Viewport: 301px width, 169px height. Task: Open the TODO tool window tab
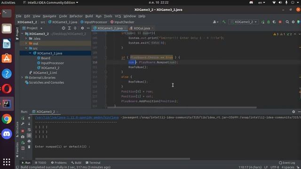tap(40, 163)
